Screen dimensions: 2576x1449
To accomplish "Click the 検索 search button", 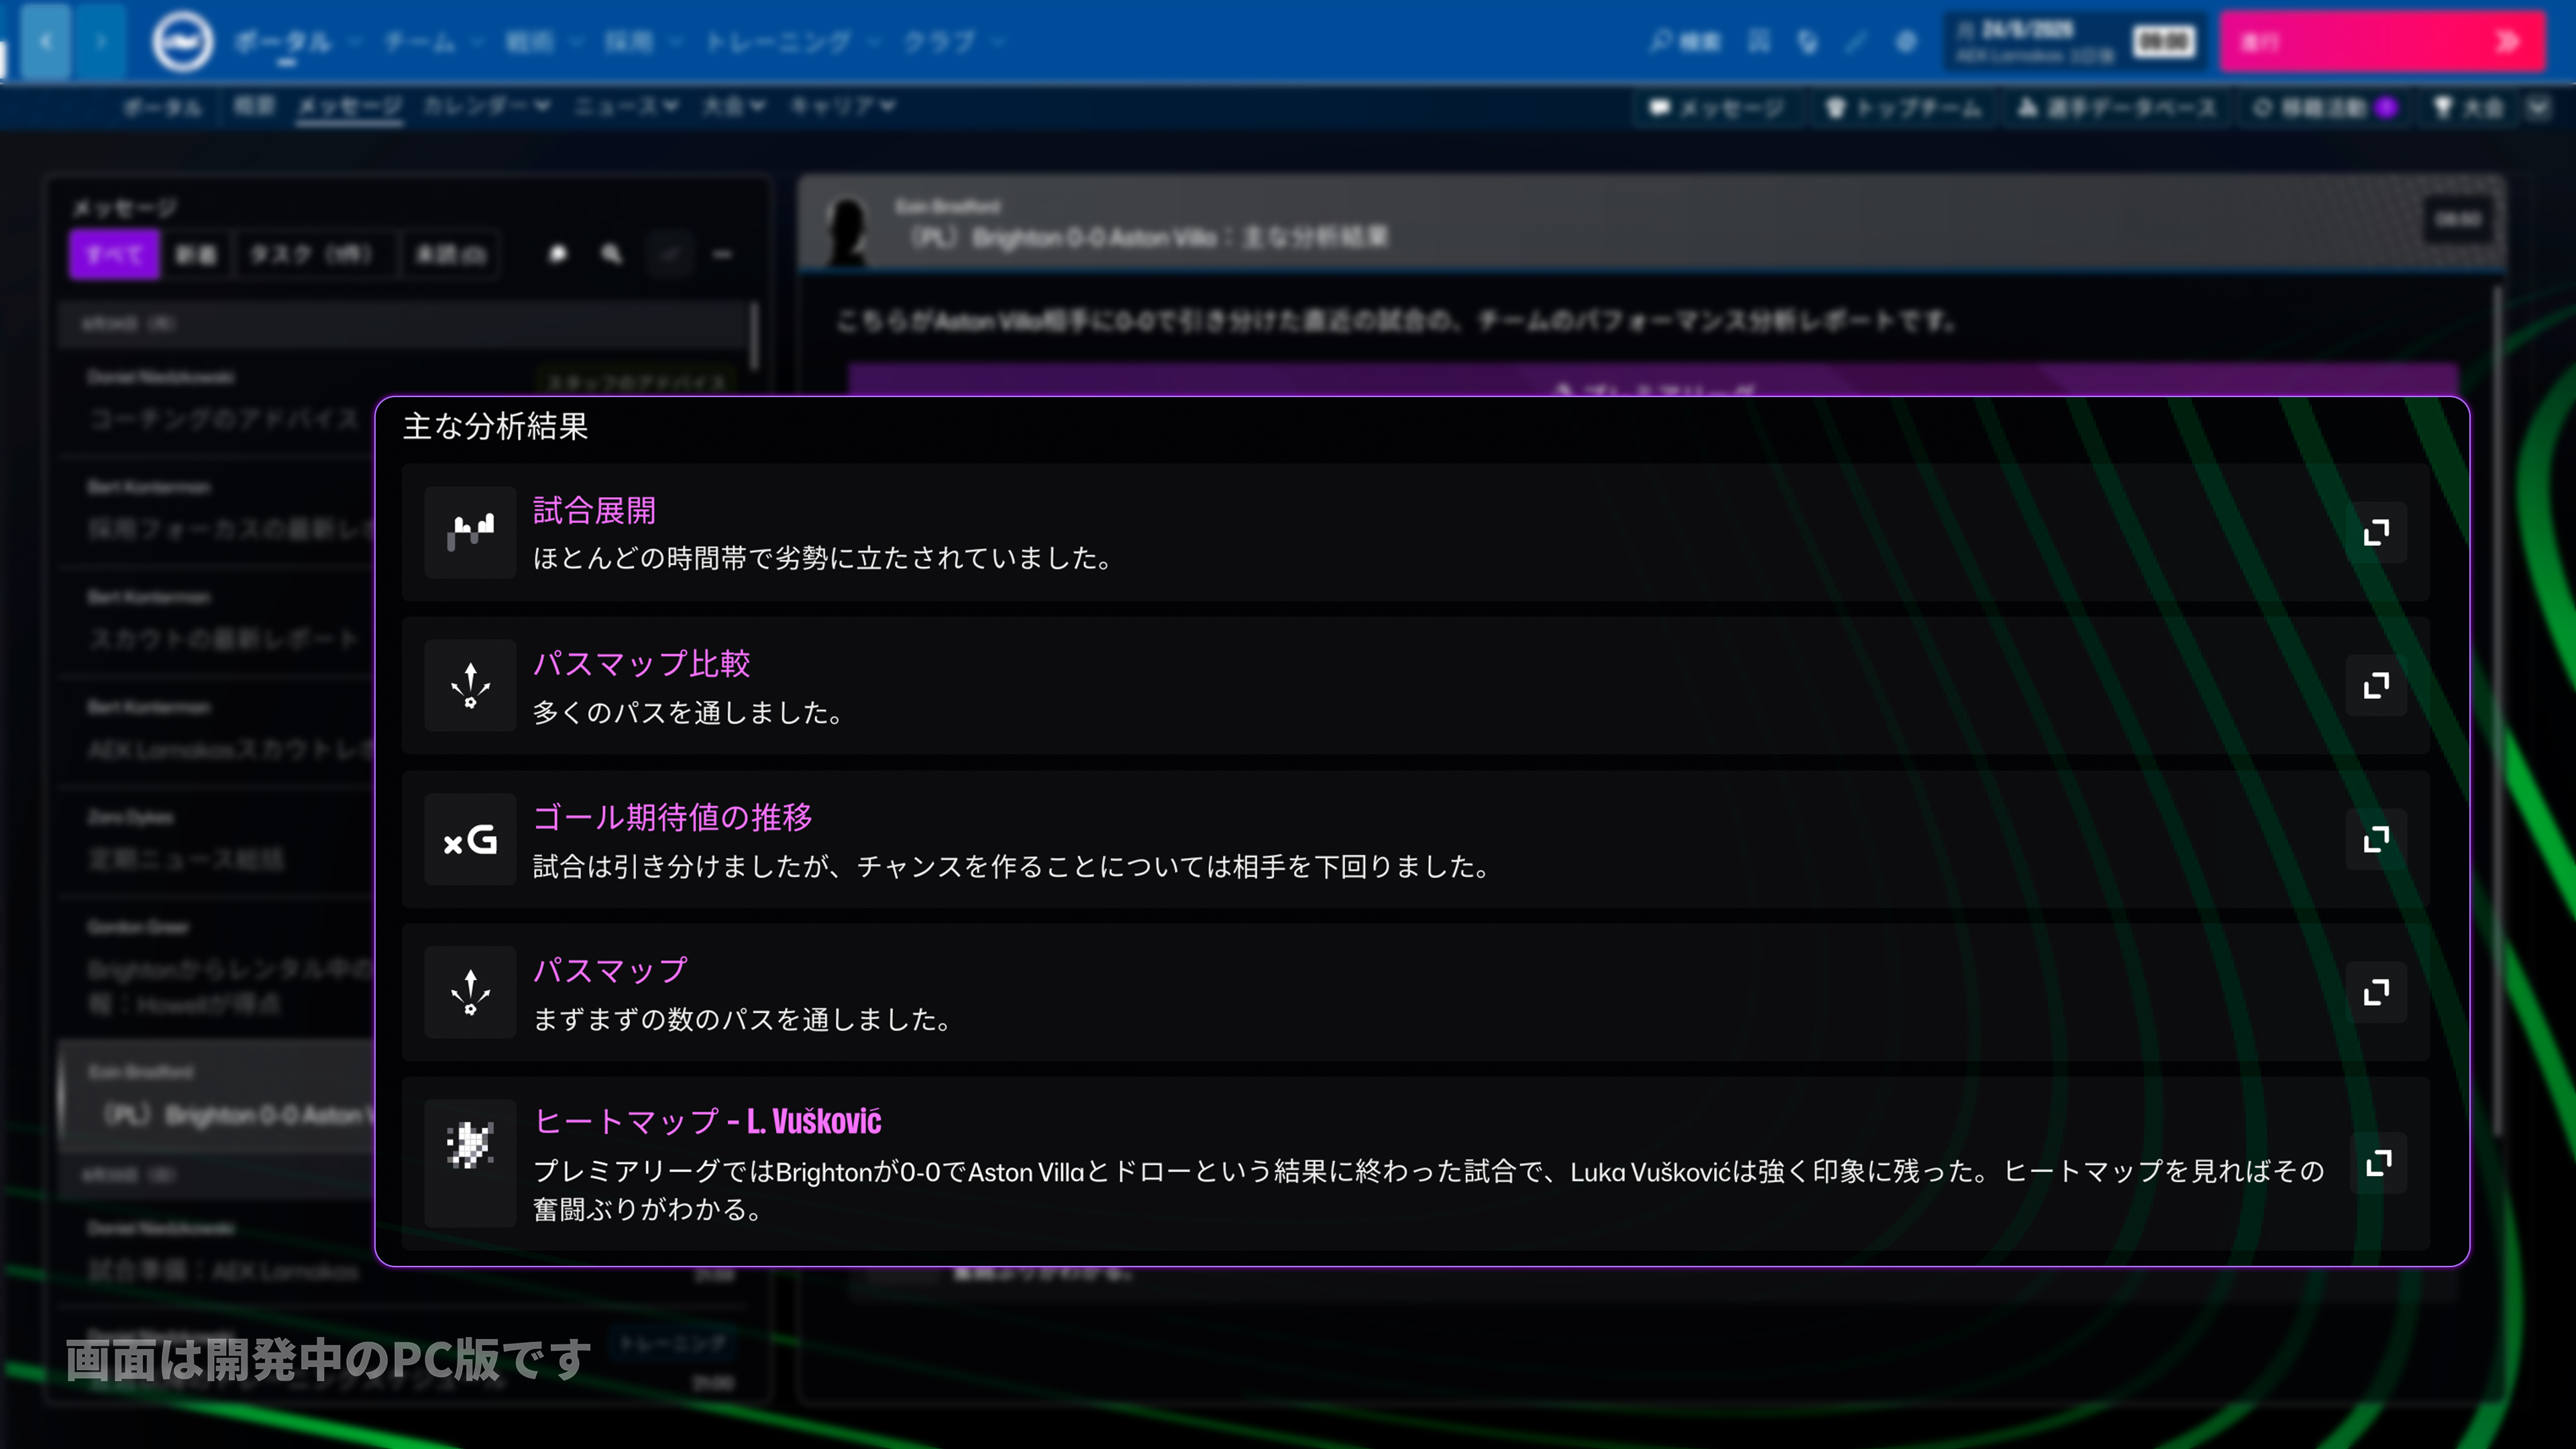I will point(1686,42).
